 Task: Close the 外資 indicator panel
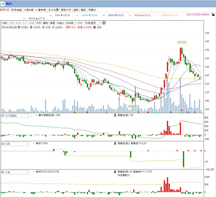3,172
